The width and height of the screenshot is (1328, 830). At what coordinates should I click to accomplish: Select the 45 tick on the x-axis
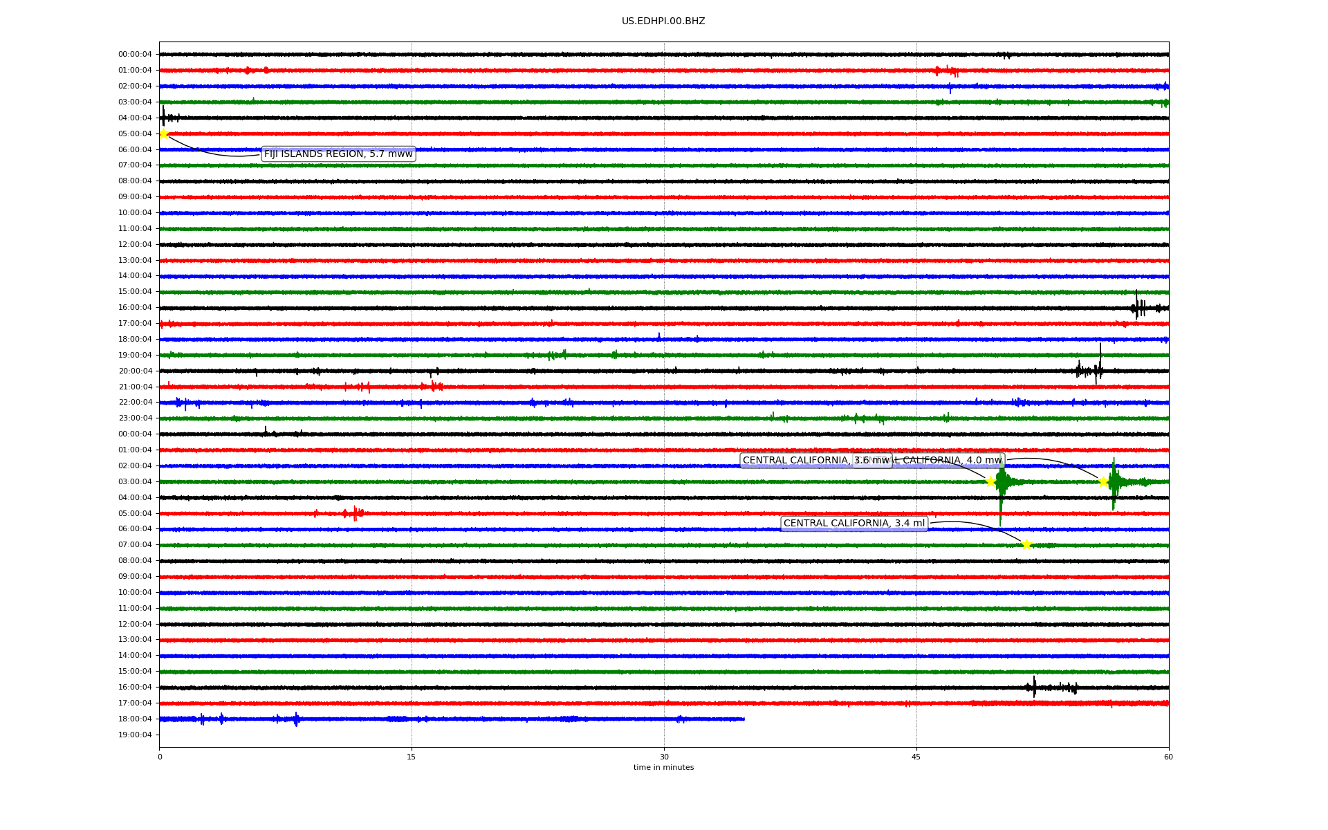click(916, 757)
